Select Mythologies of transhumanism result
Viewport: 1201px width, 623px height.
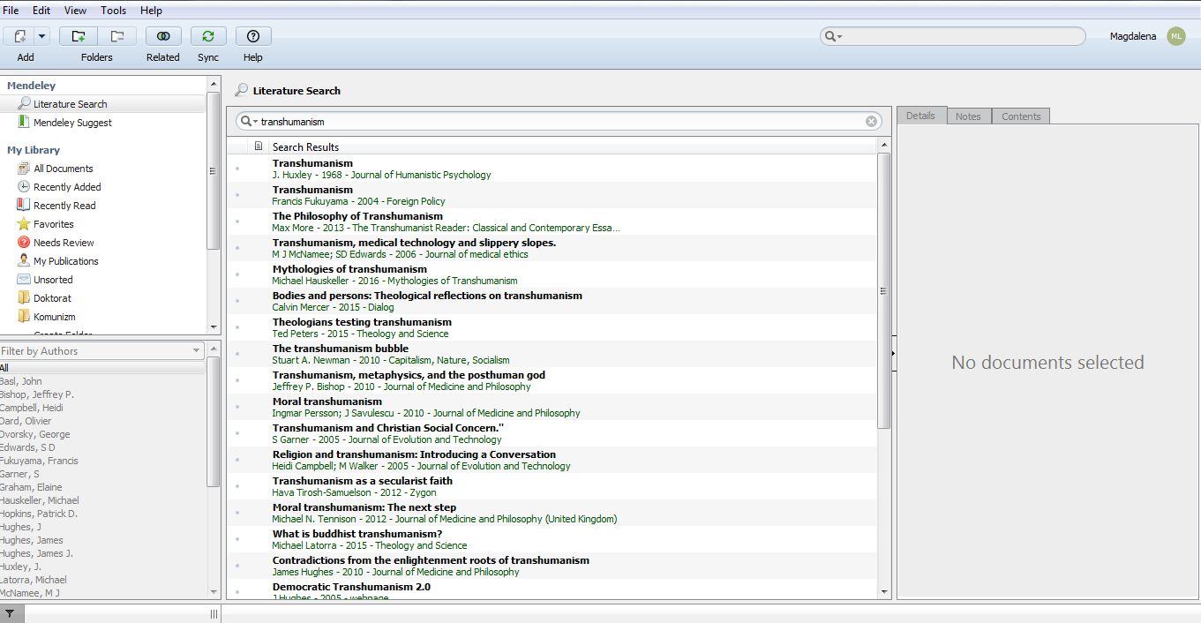click(552, 274)
